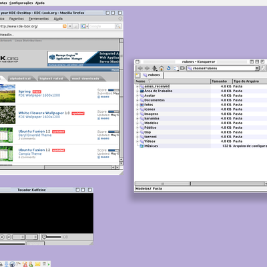Open Favoritos menu in Firefox
This screenshot has height=267, width=267.
point(17,19)
